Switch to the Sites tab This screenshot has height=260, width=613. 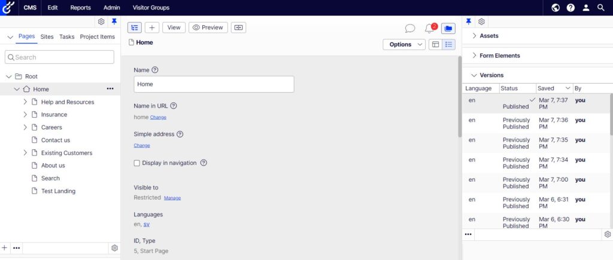pos(47,36)
